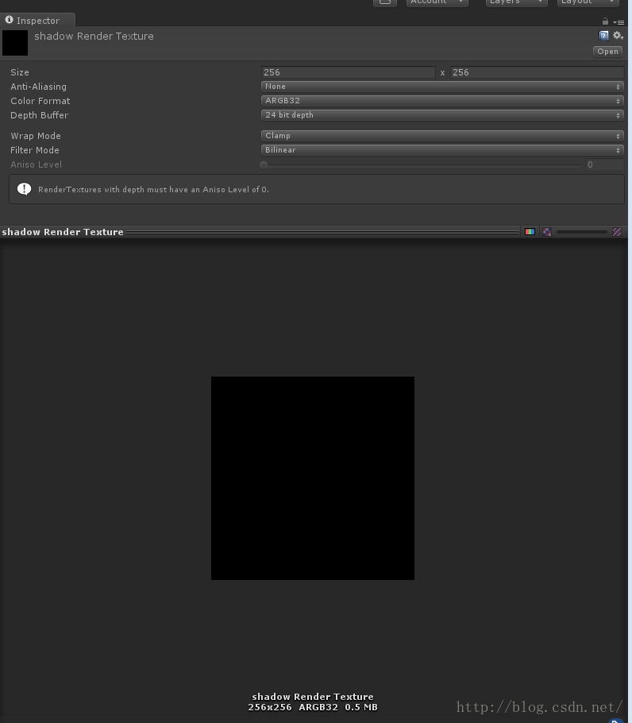Open the Wrap Mode dropdown showing Clamp
The width and height of the screenshot is (632, 723).
(x=442, y=136)
